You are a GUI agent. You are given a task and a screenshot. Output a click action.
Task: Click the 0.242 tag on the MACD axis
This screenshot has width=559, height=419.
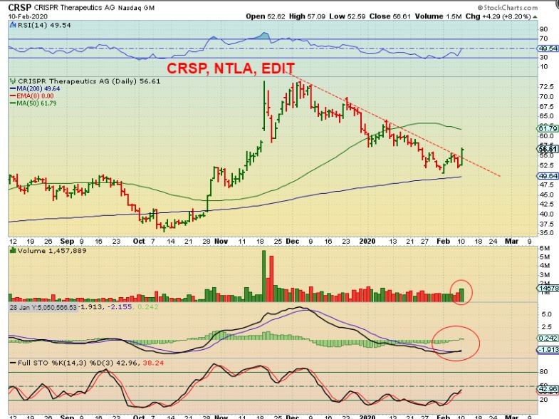point(548,338)
